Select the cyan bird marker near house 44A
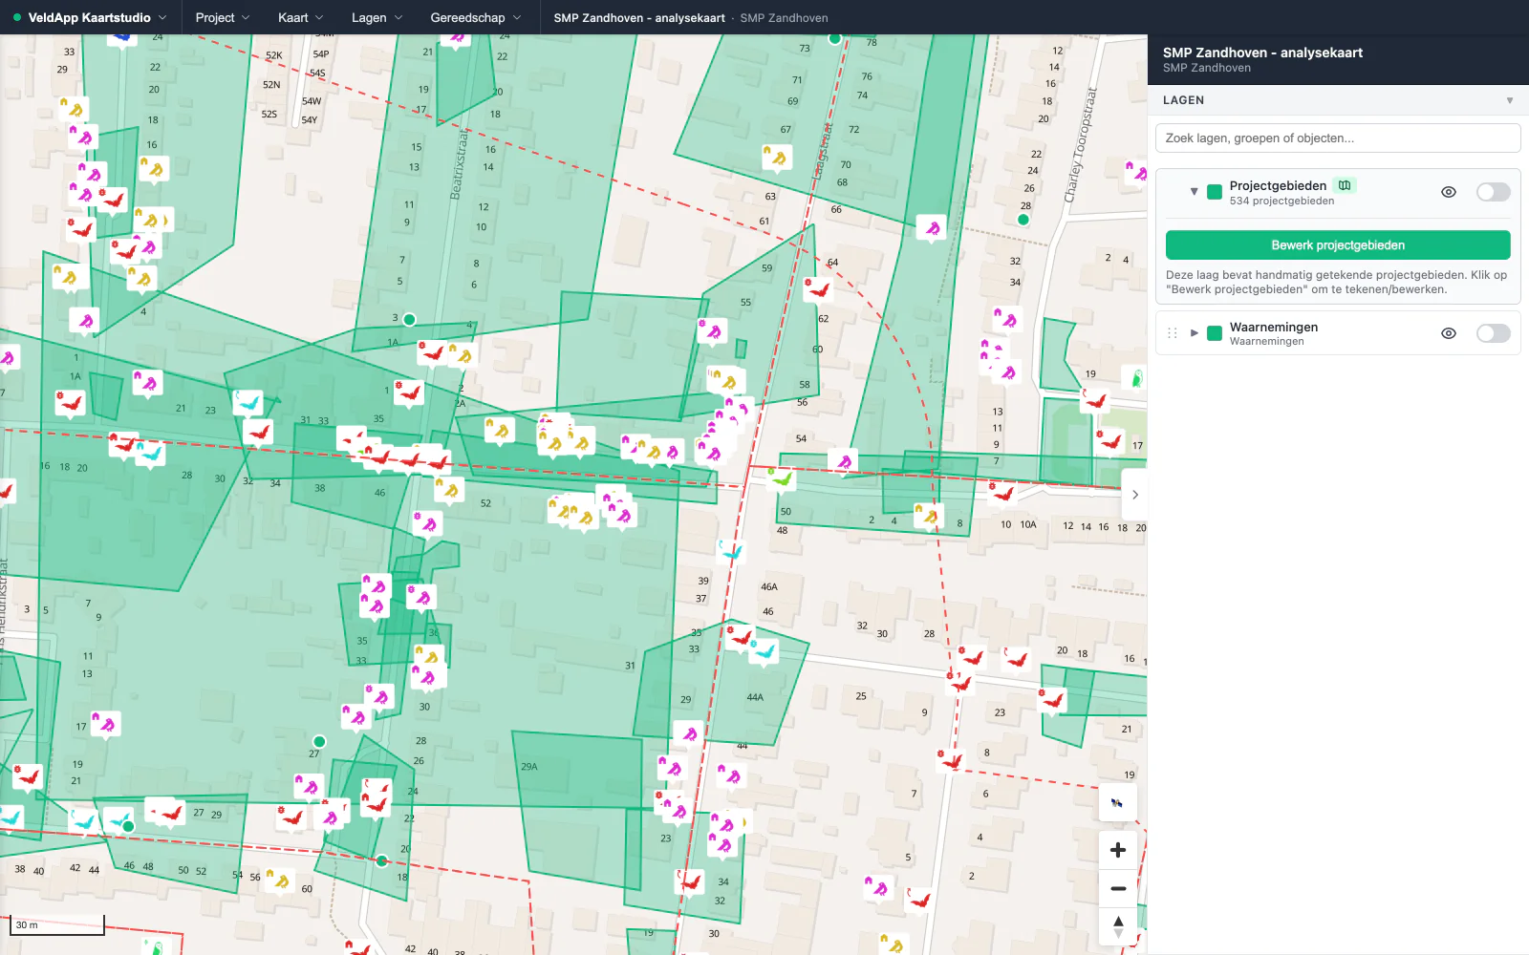Image resolution: width=1529 pixels, height=955 pixels. click(x=764, y=652)
